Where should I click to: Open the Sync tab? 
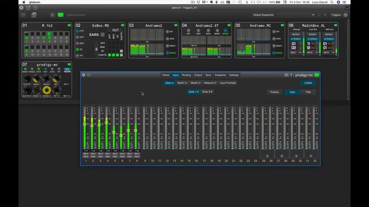click(208, 75)
